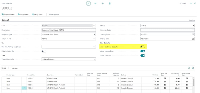Click the Minimum Quantity column header

coord(116,74)
